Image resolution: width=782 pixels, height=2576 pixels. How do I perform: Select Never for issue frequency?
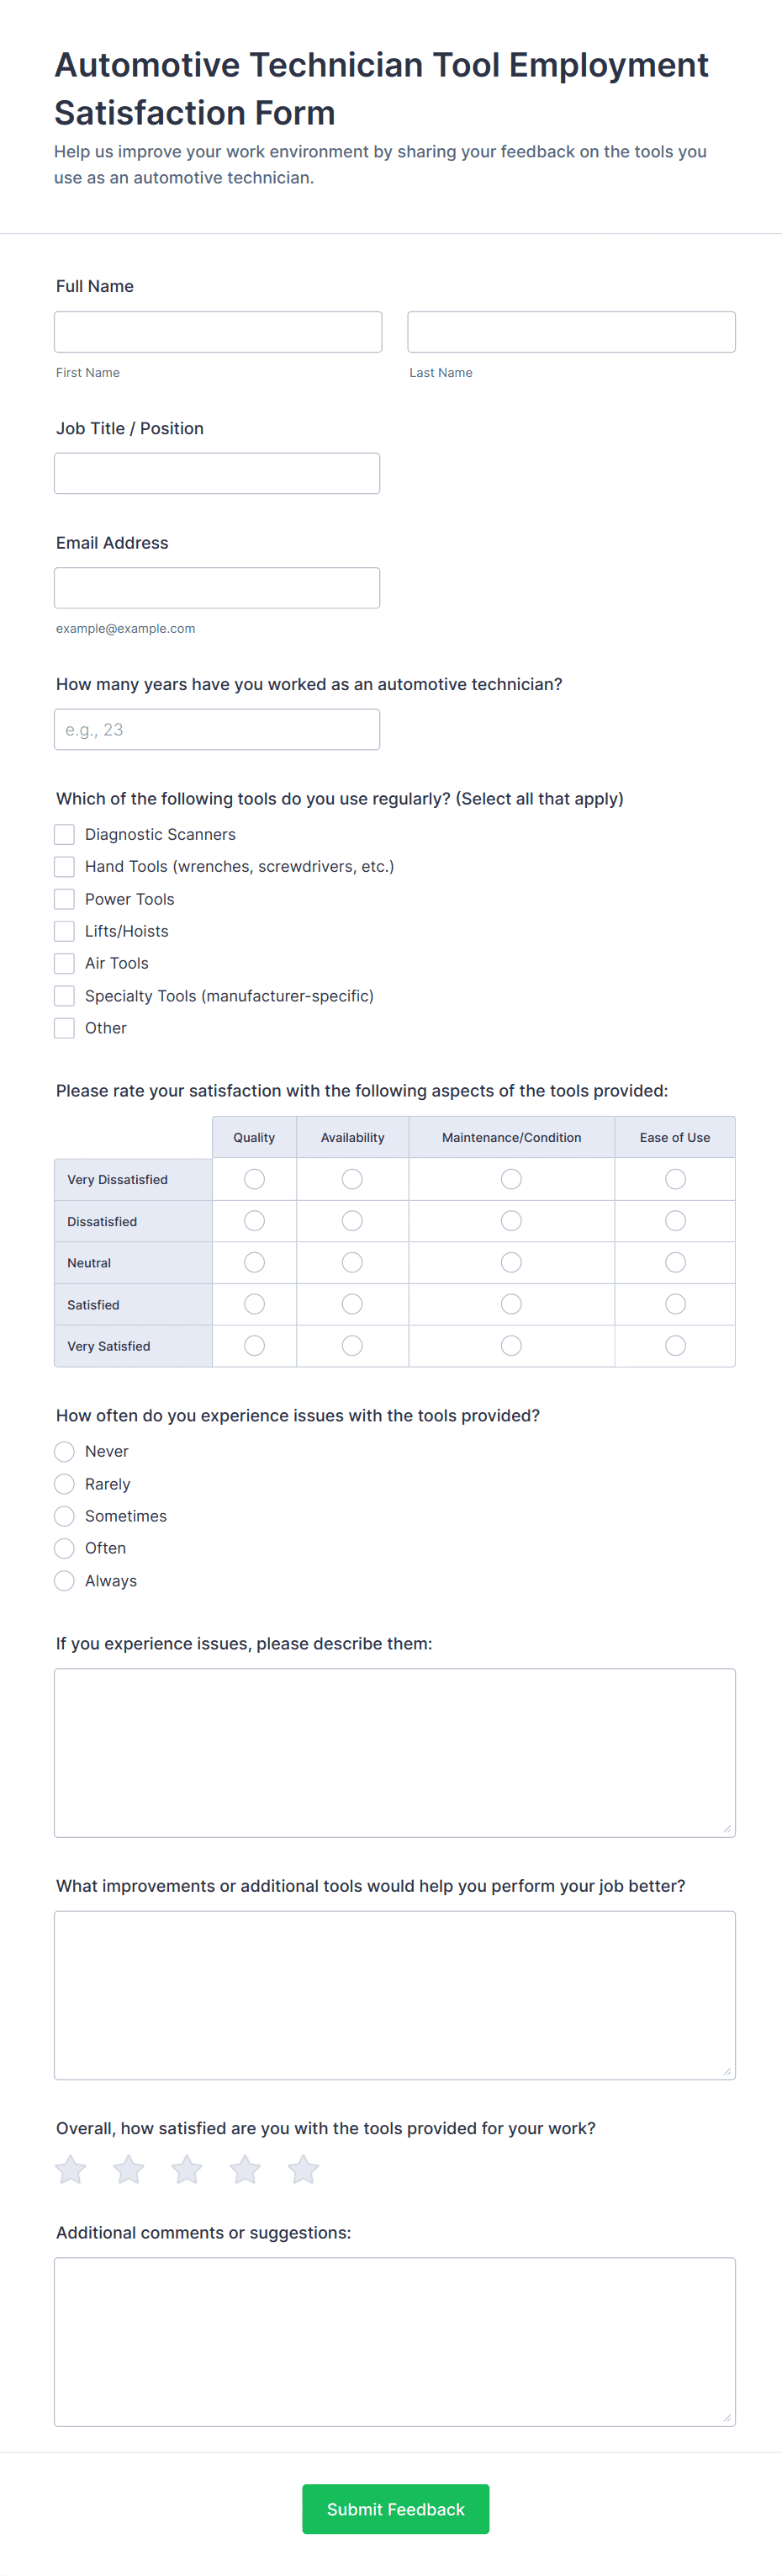click(x=65, y=1451)
